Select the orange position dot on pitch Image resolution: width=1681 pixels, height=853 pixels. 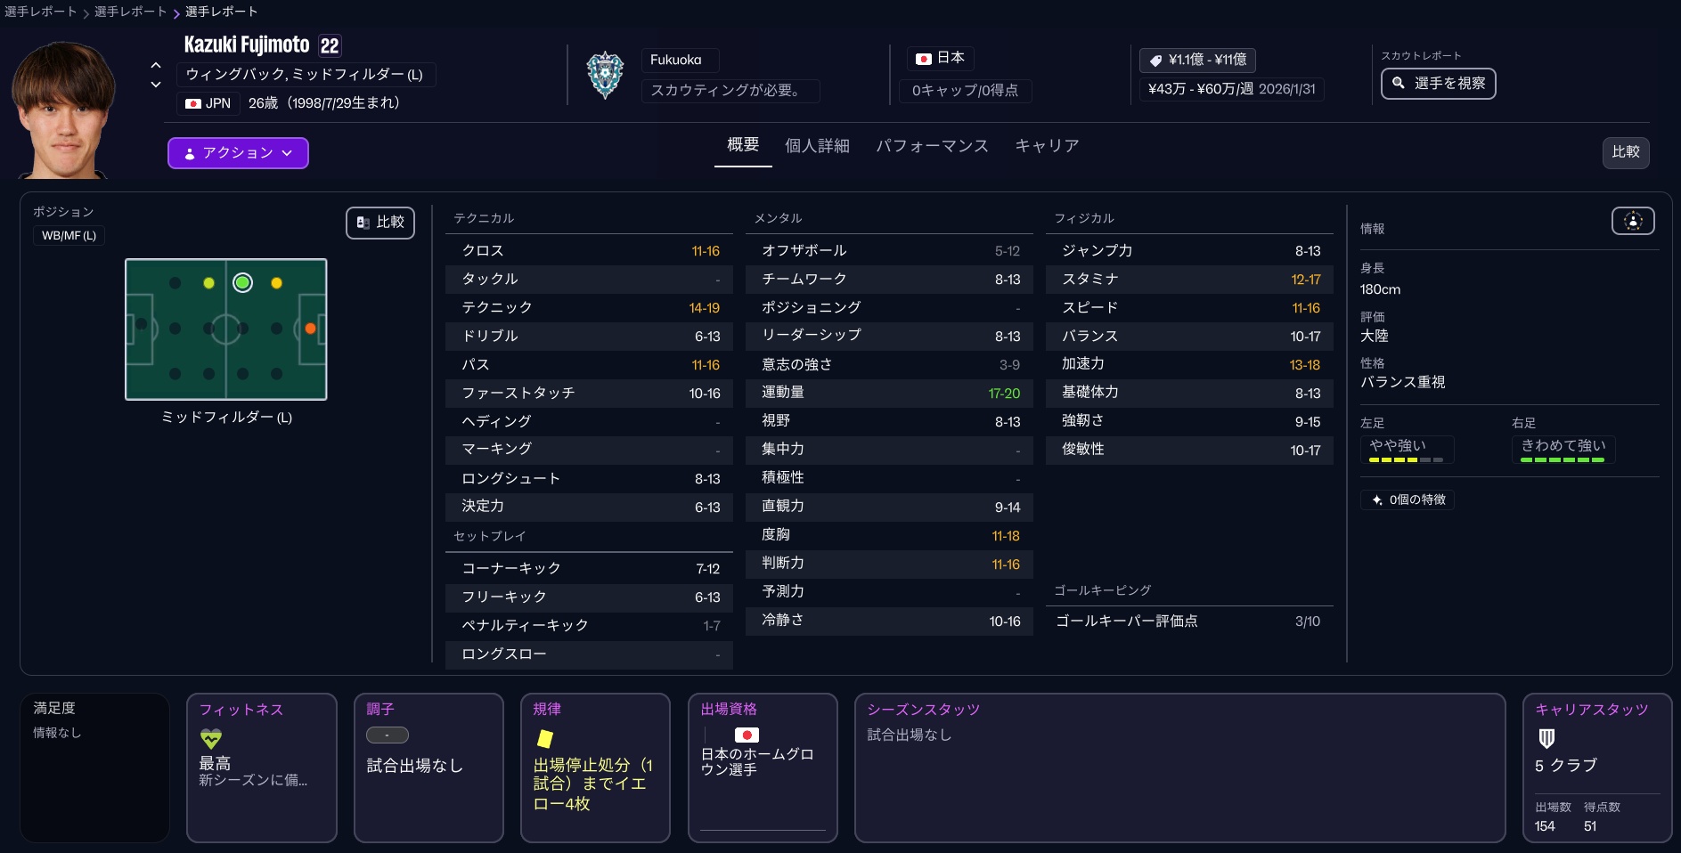tap(310, 329)
